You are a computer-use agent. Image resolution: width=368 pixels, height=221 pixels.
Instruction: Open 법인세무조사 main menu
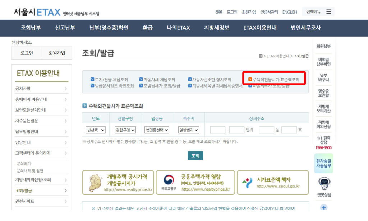[305, 28]
